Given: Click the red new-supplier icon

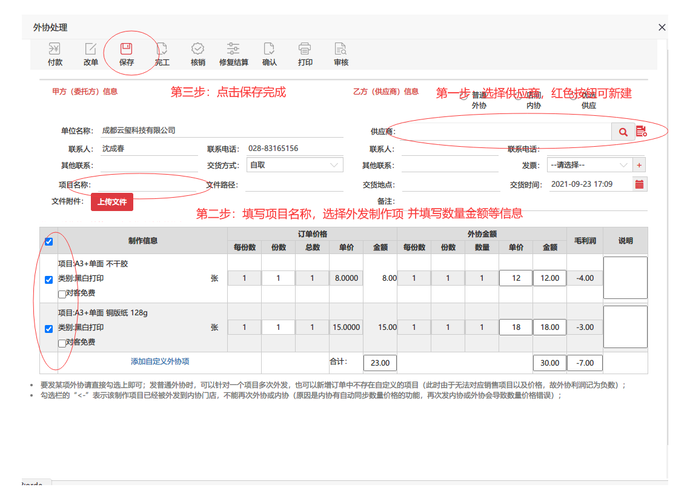Looking at the screenshot, I should (x=641, y=131).
